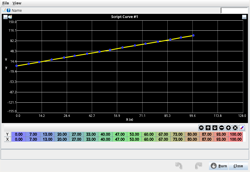250x172 pixels.
Task: Select the Y row cell 60.00
Action: pos(149,134)
